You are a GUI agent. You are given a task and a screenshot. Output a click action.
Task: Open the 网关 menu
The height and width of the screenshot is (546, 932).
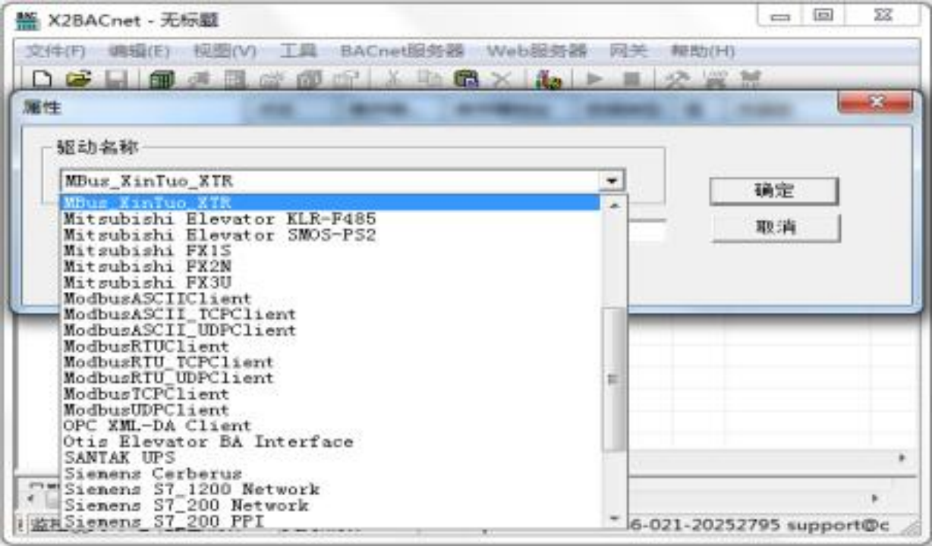click(x=628, y=51)
